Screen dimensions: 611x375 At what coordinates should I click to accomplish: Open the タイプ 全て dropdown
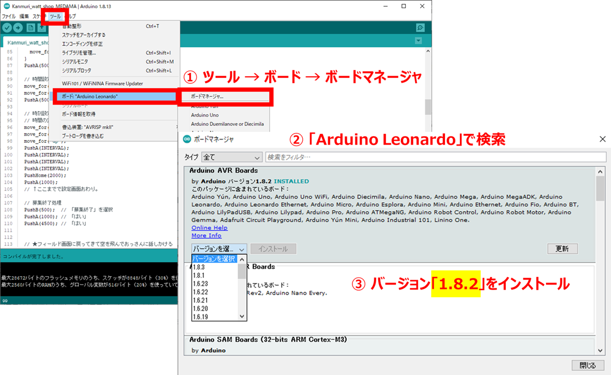pos(232,157)
